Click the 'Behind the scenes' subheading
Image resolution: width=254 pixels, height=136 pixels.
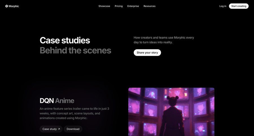pos(75,50)
